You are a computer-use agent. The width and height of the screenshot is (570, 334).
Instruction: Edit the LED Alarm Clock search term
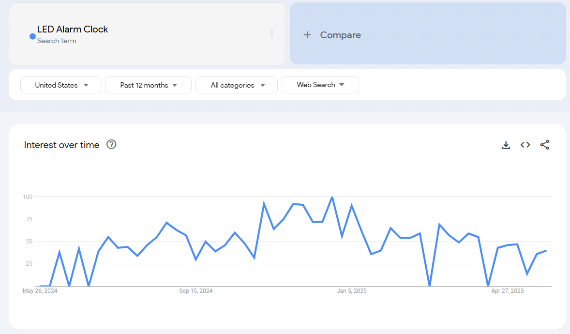pyautogui.click(x=73, y=30)
